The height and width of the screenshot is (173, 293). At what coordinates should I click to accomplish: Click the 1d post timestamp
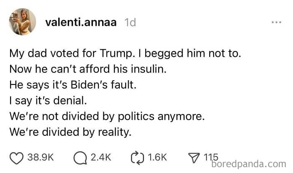(x=130, y=23)
